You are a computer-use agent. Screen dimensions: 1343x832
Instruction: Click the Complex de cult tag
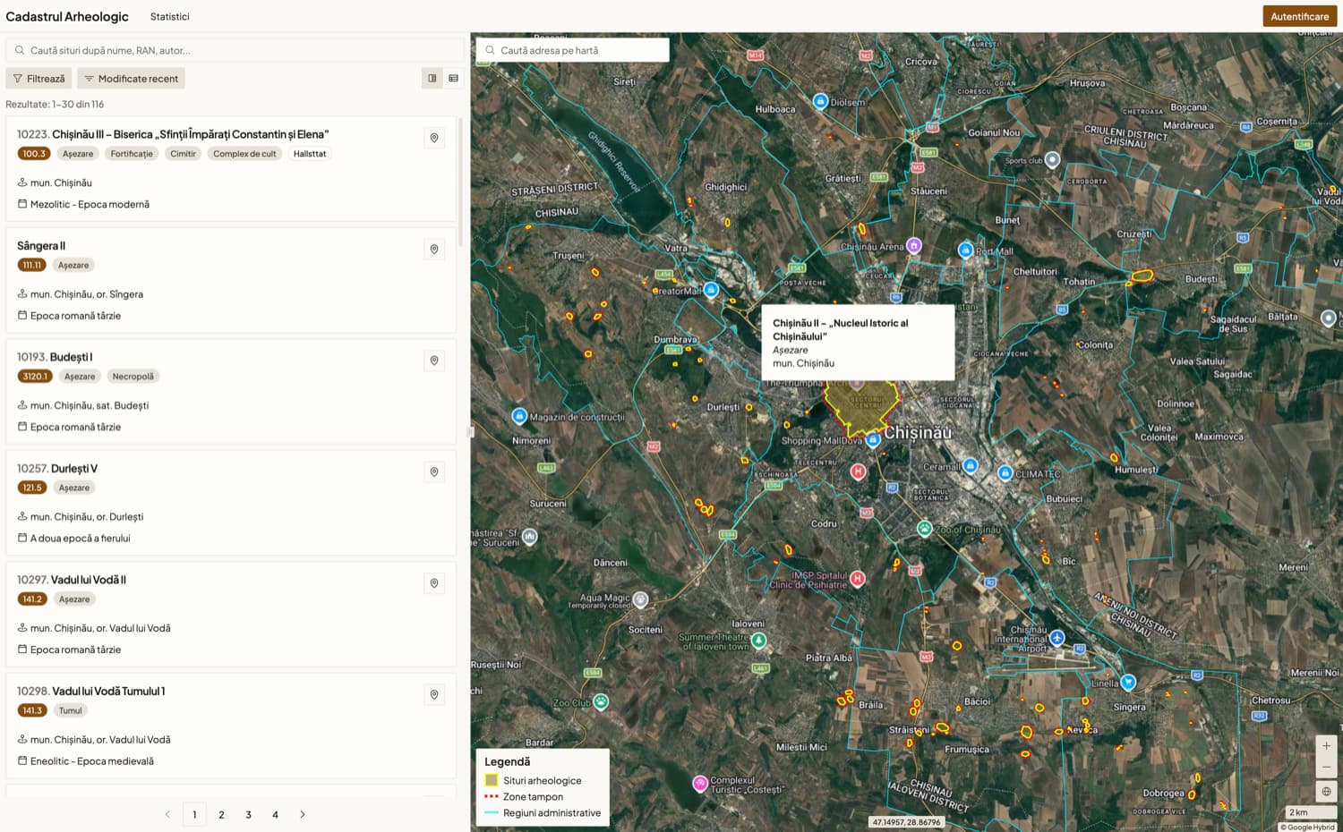point(244,154)
